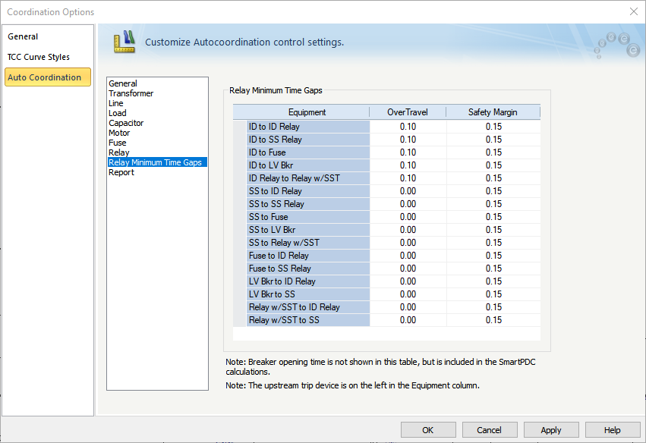Edit OverTravel value for ID to ID Relay
The height and width of the screenshot is (443, 646).
click(408, 127)
